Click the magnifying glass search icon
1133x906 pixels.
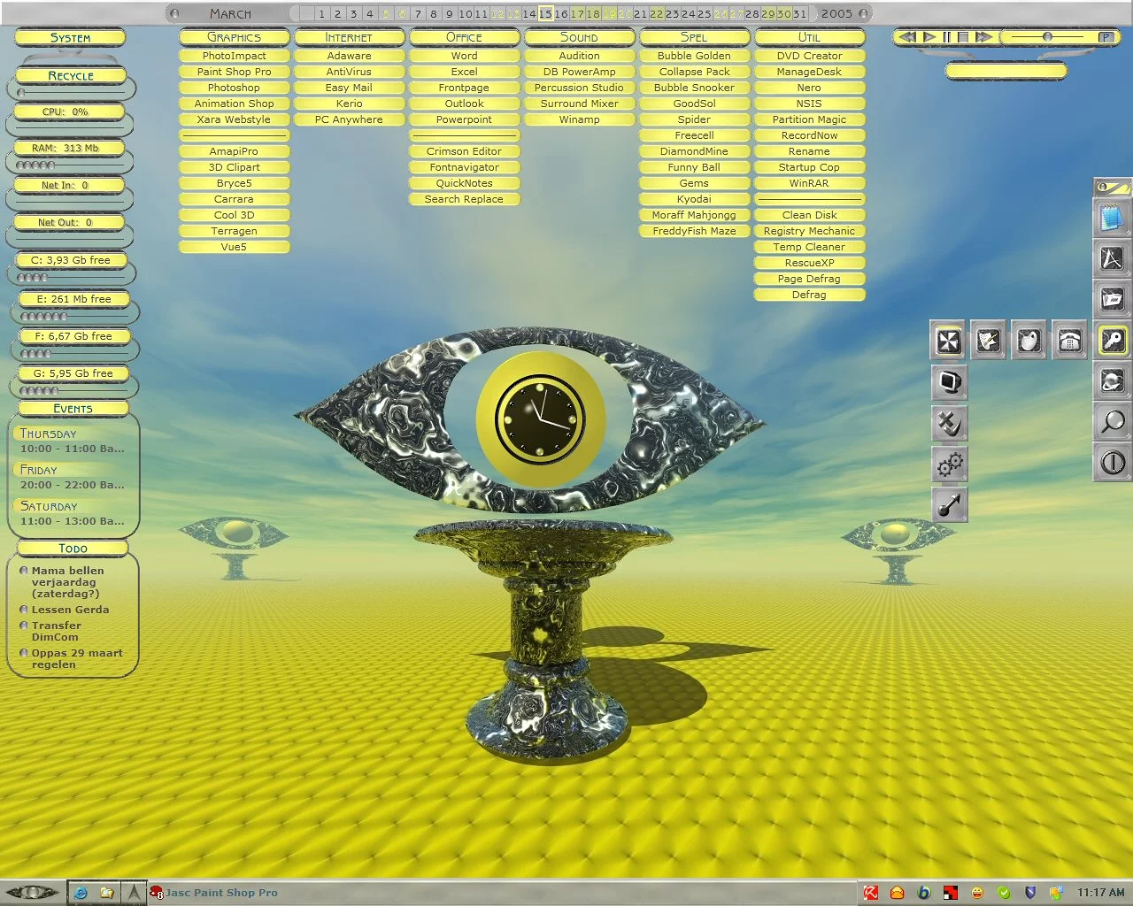coord(1112,422)
